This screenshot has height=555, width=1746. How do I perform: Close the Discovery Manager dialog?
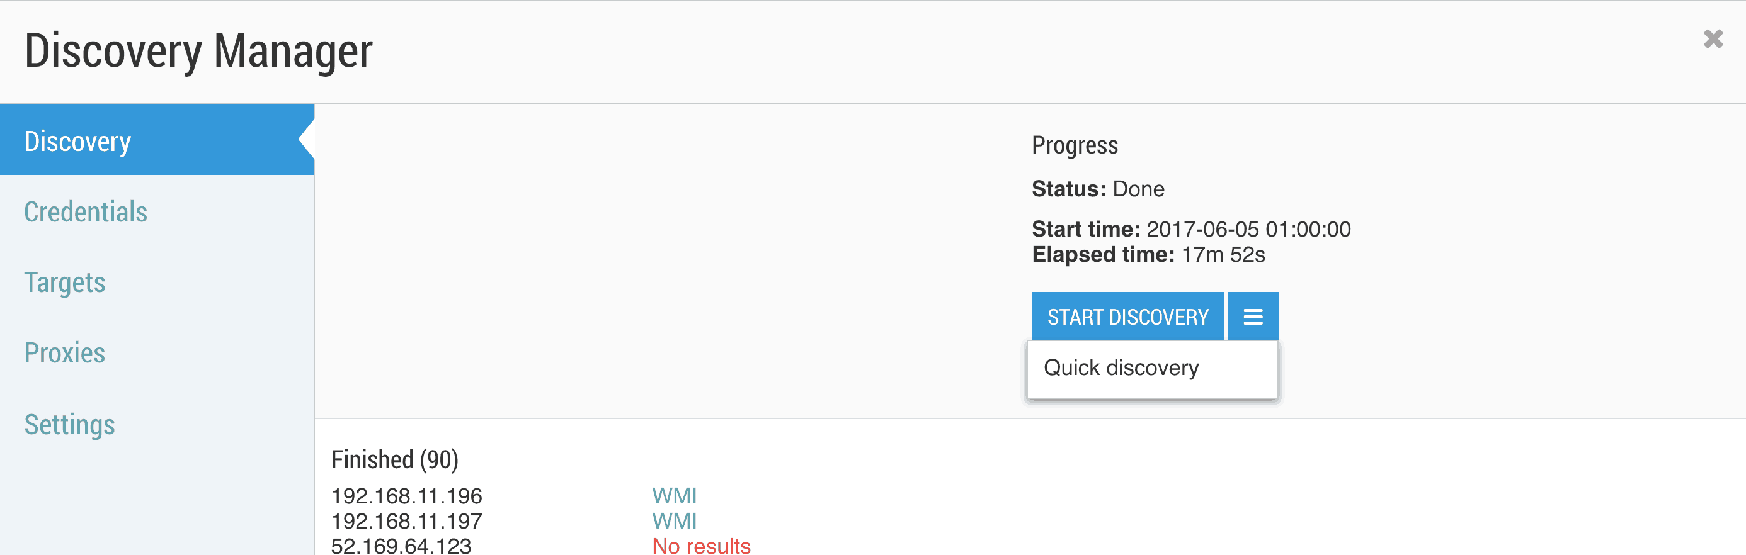(1713, 39)
